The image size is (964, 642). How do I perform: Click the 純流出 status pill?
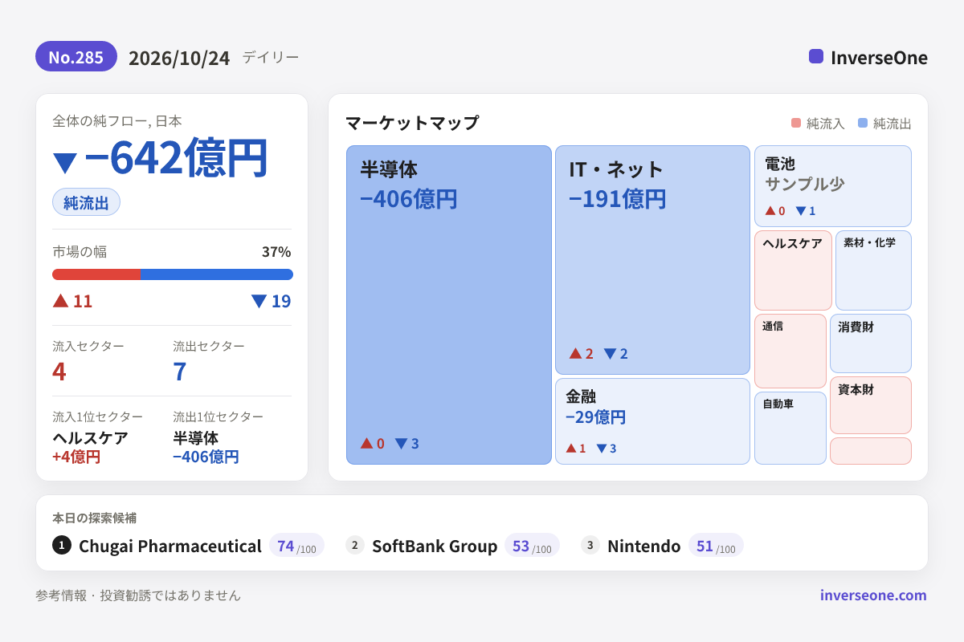click(86, 202)
